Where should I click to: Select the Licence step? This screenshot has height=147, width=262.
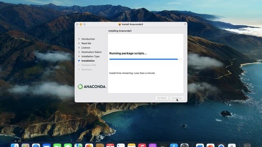tap(86, 47)
